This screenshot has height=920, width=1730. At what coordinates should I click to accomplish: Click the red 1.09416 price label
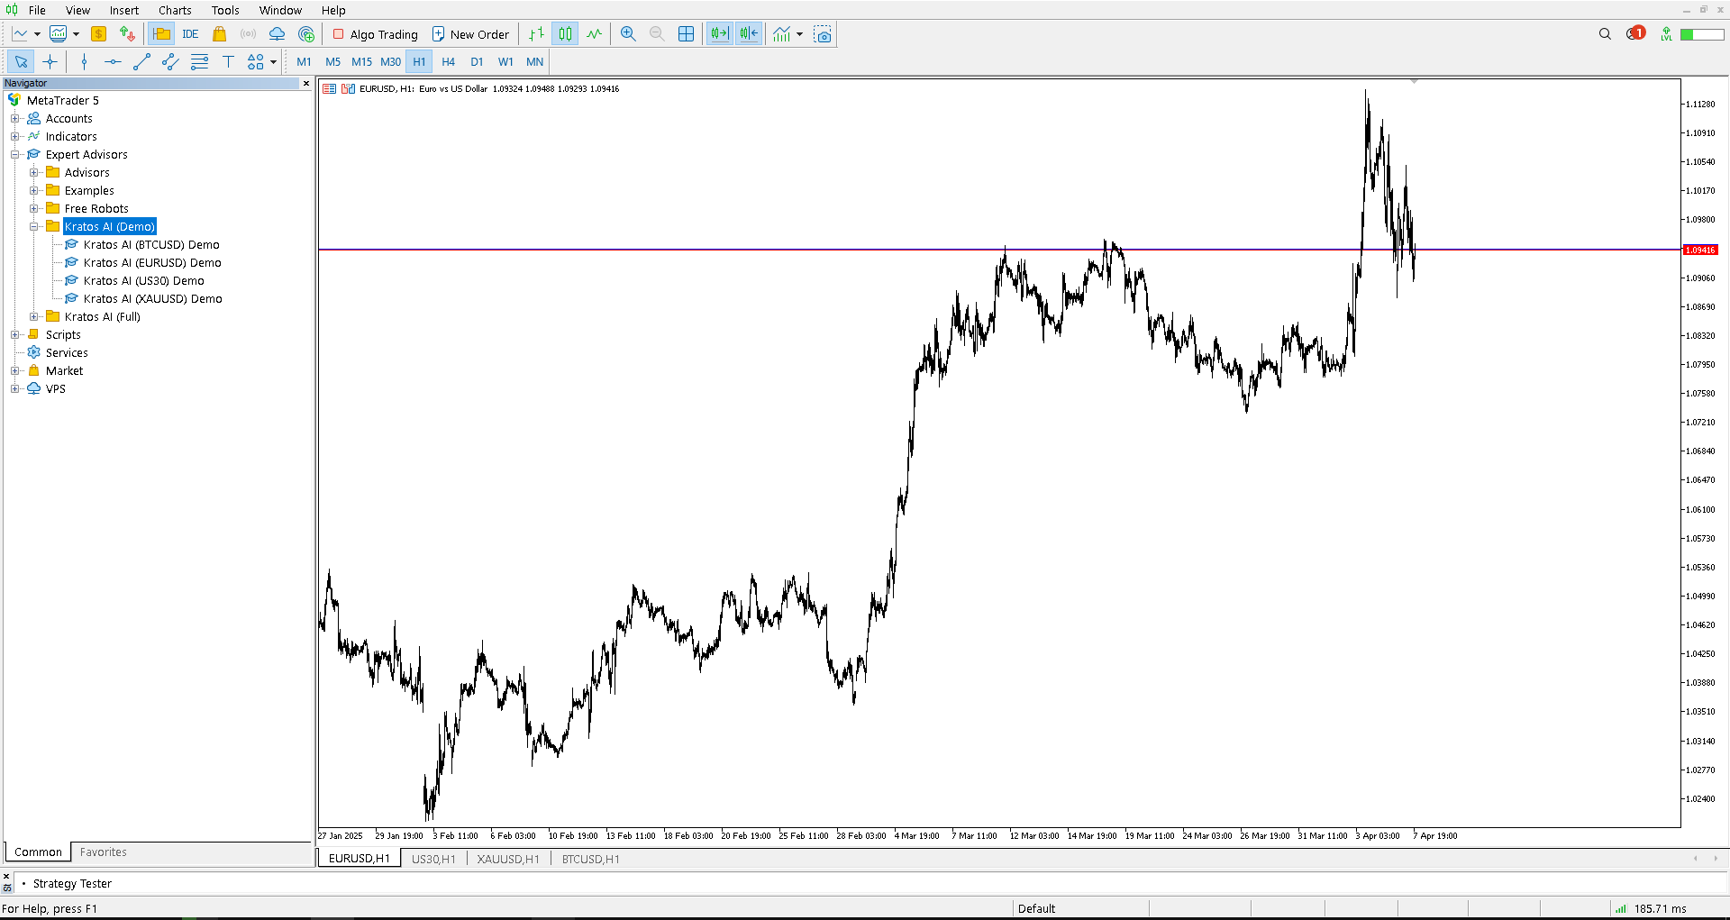tap(1700, 250)
